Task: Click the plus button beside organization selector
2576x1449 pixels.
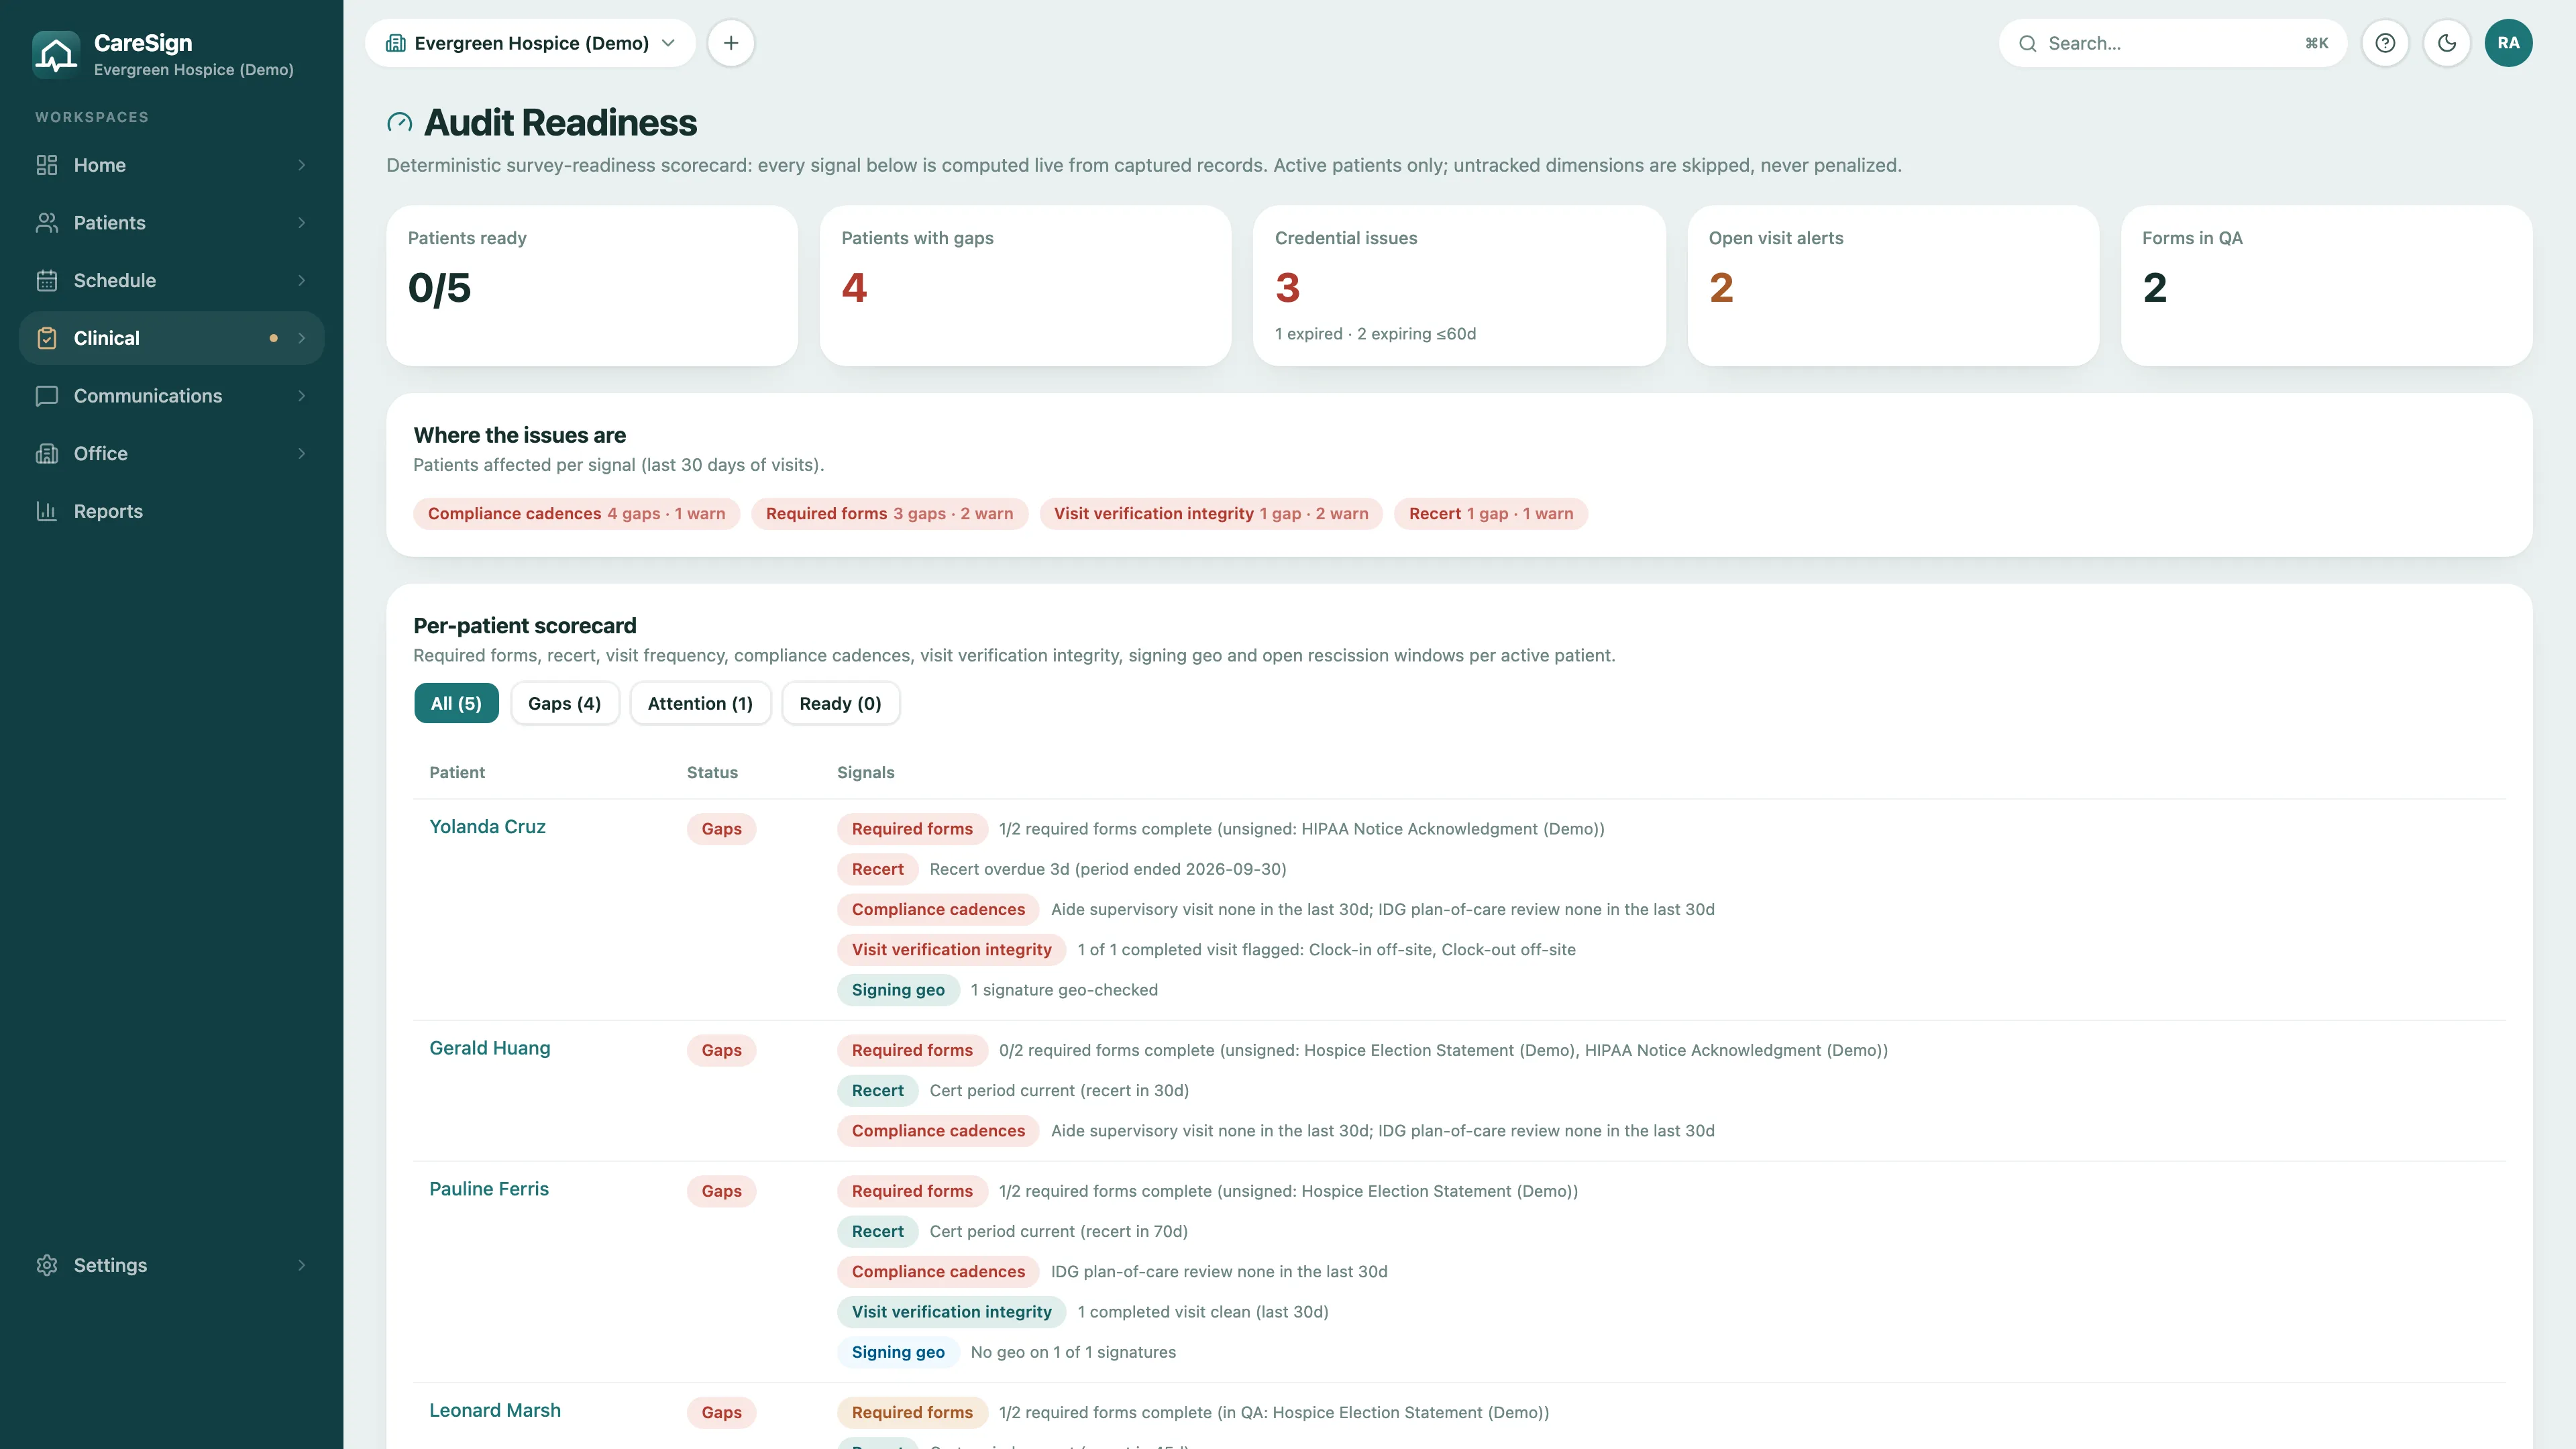Action: pos(731,43)
